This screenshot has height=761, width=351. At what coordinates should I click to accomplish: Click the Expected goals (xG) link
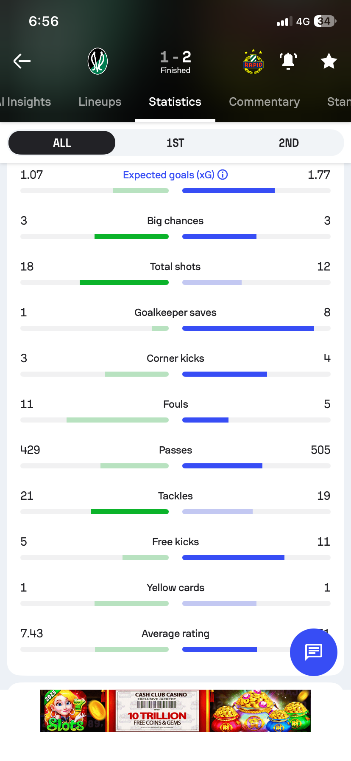[169, 175]
